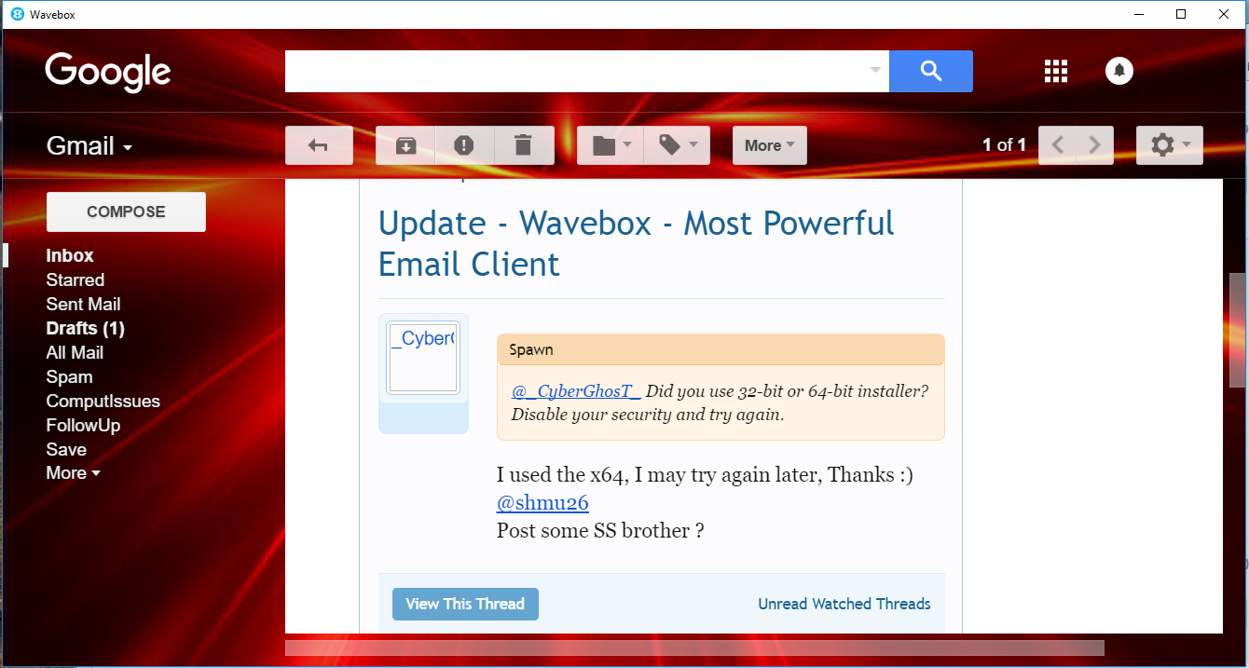
Task: Open the More actions dropdown
Action: (x=770, y=145)
